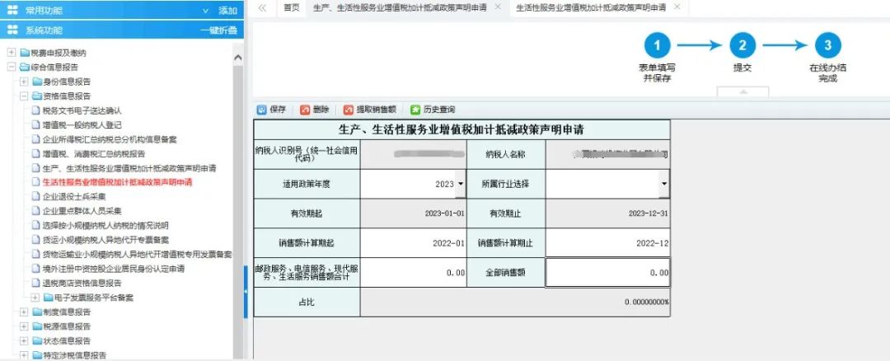Click the 税费申报及缴纳 folder icon
This screenshot has height=361, width=890.
coord(25,53)
